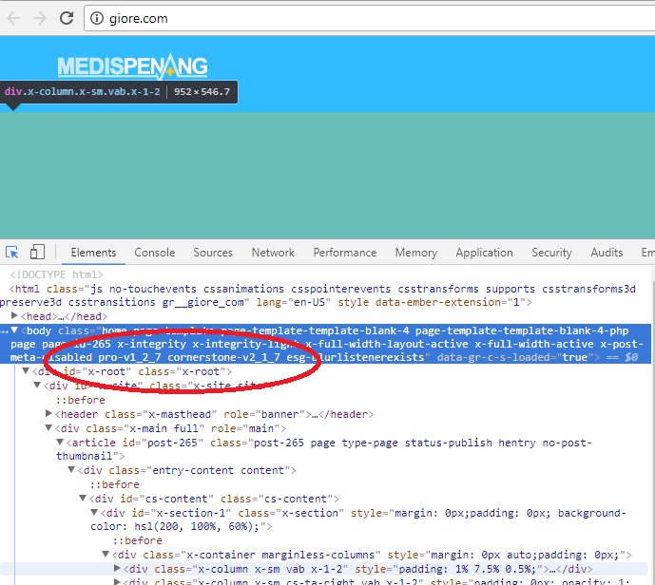Click the teal page content area

[x=327, y=176]
